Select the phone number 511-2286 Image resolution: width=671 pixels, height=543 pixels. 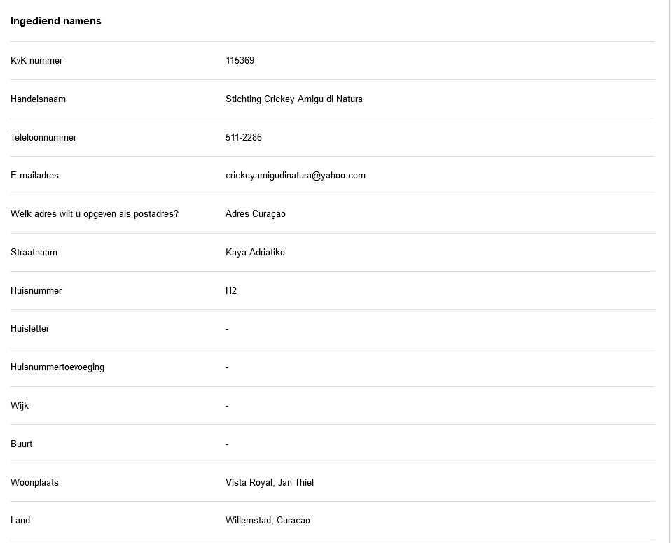click(x=244, y=138)
